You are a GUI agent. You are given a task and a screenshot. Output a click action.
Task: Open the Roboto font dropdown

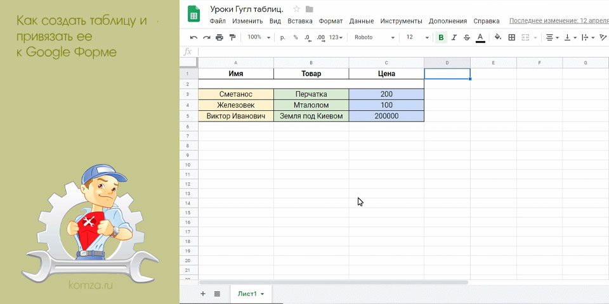click(x=375, y=37)
